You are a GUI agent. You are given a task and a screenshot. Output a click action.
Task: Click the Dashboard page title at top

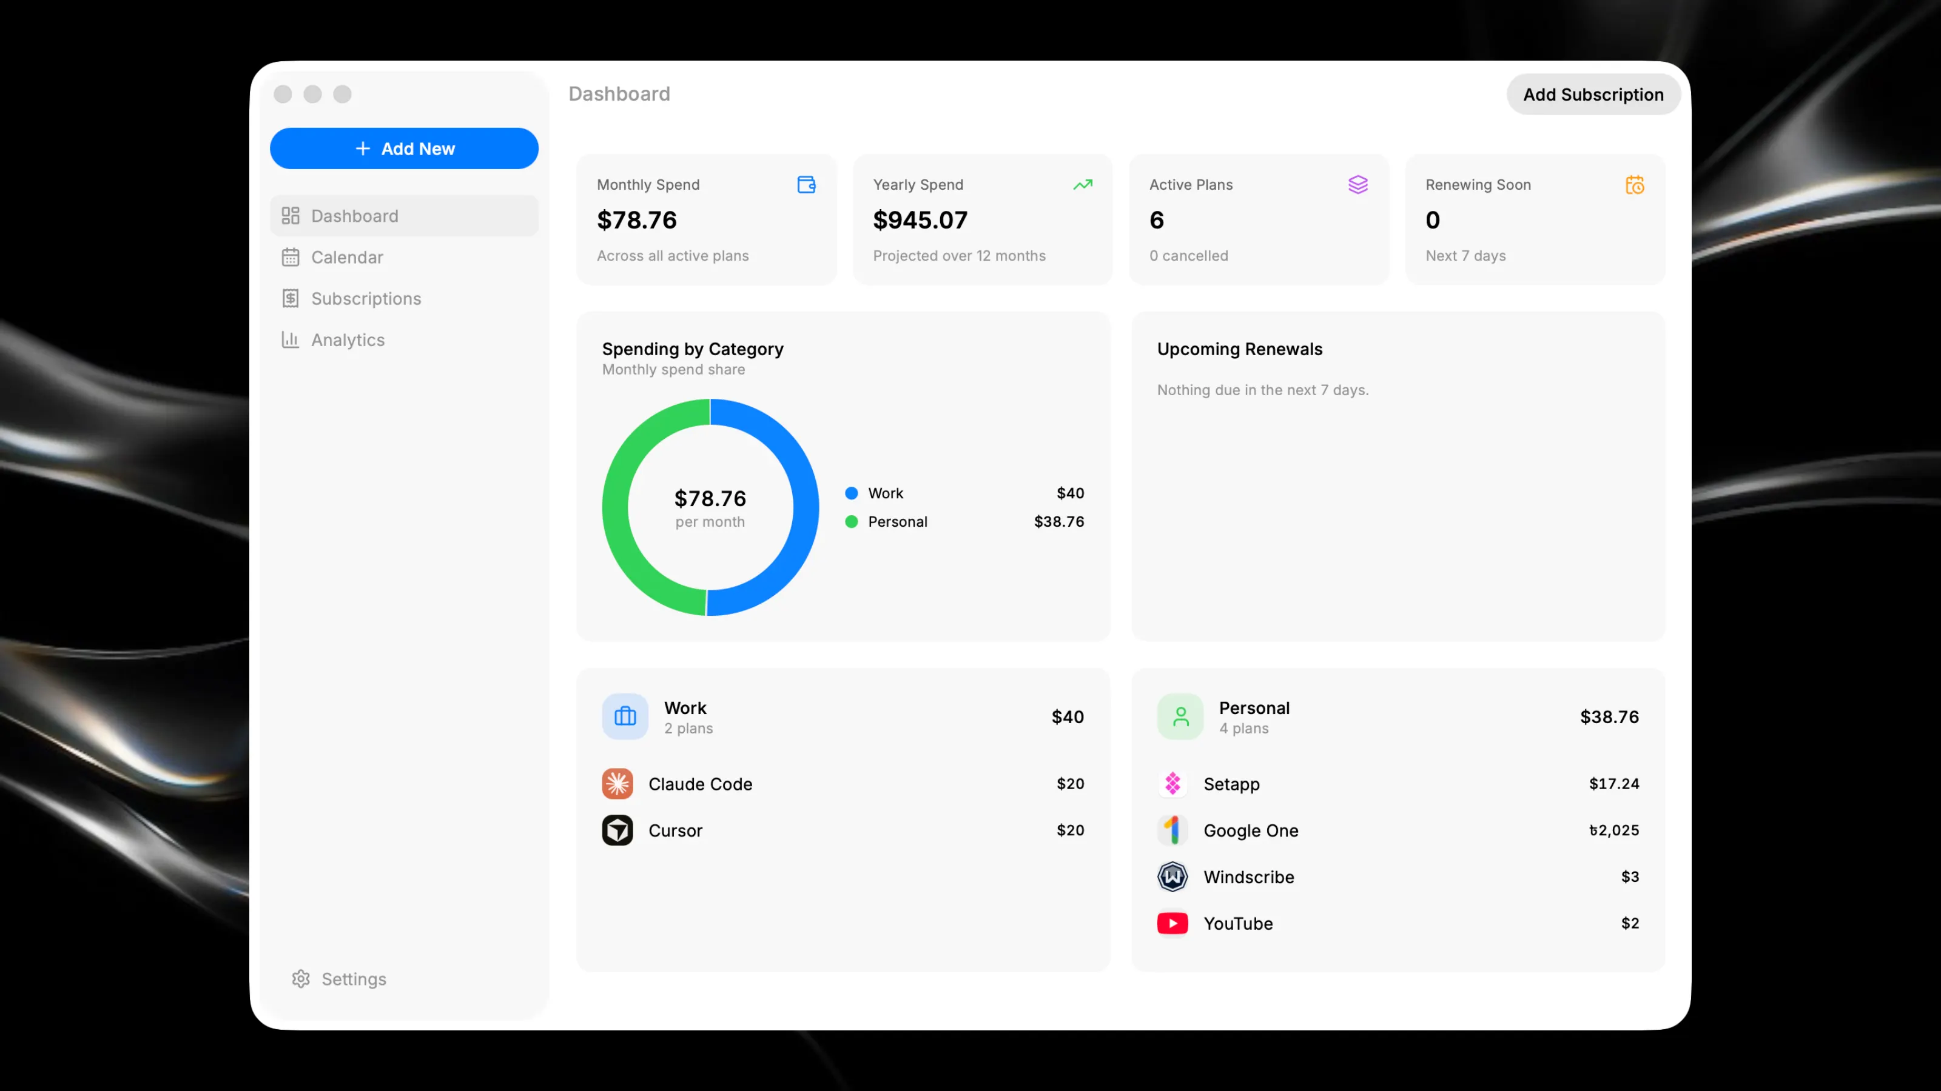point(619,94)
